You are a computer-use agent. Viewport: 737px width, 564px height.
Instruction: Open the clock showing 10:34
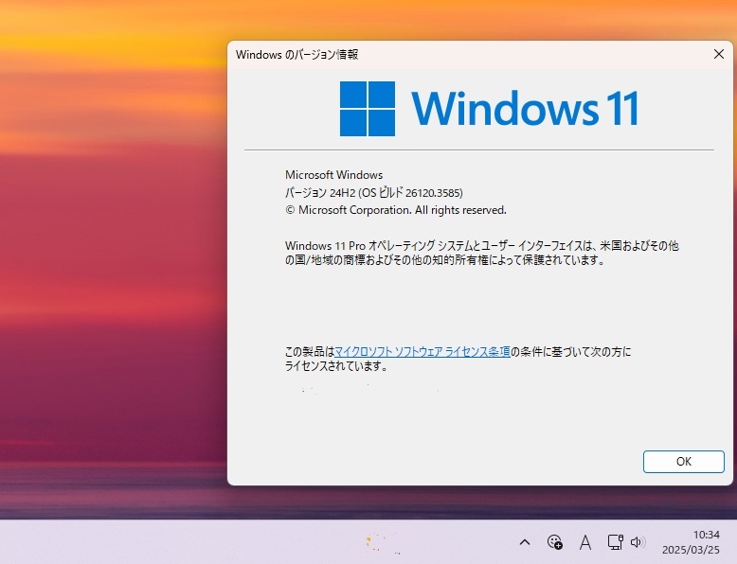click(x=706, y=535)
